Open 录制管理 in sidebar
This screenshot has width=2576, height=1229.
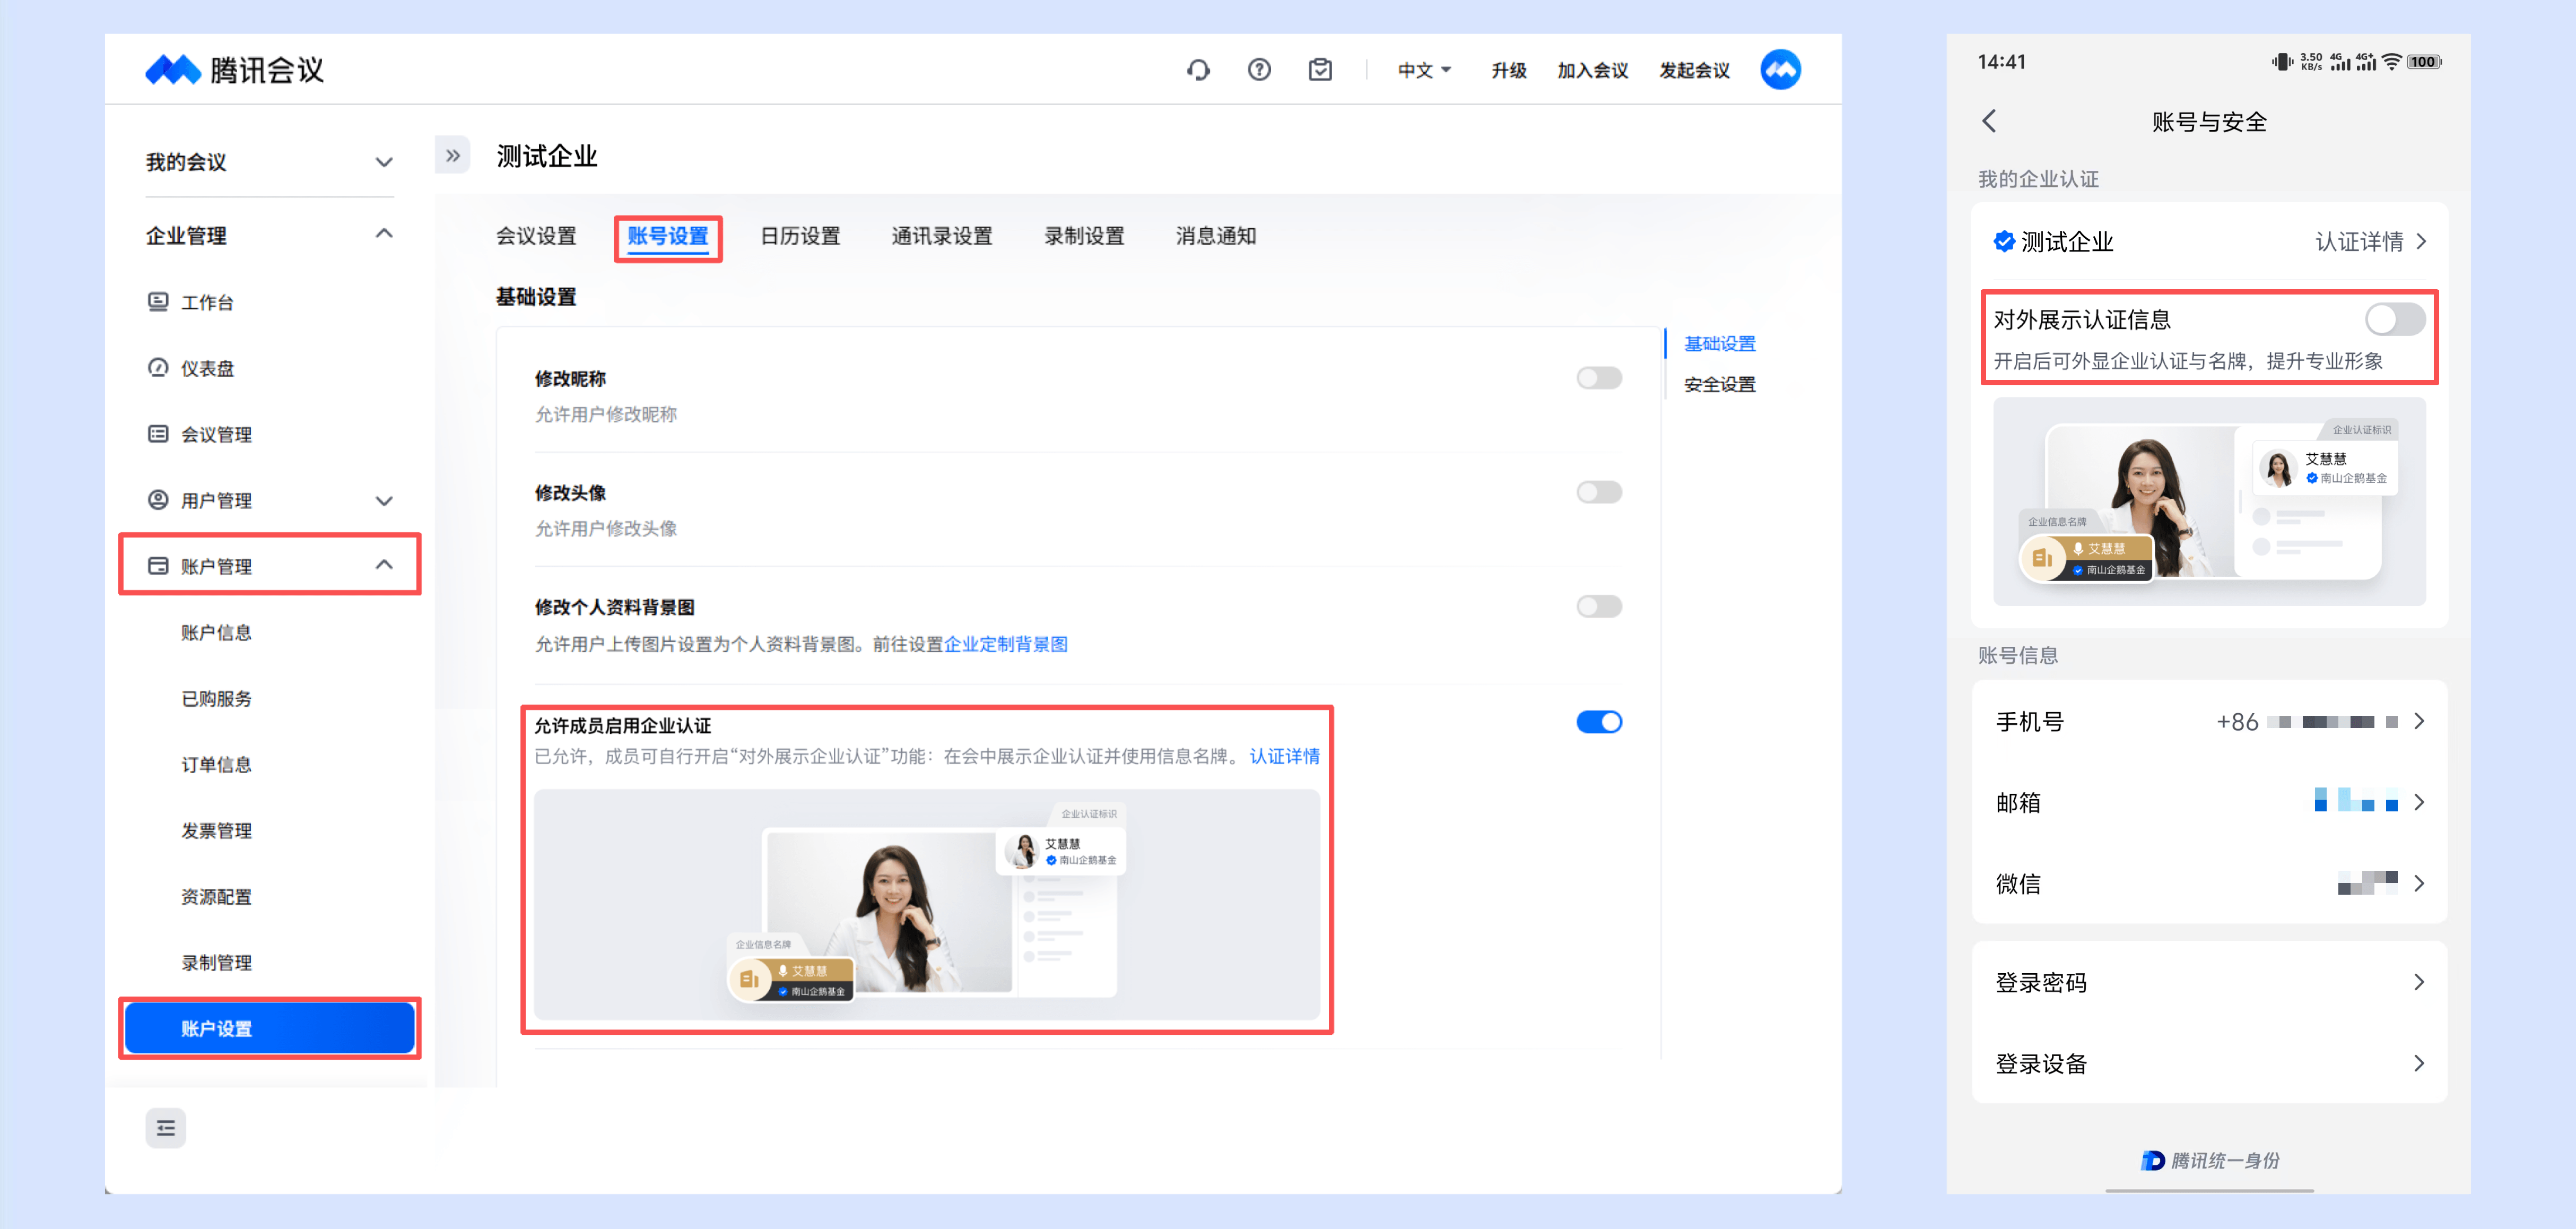[x=216, y=962]
